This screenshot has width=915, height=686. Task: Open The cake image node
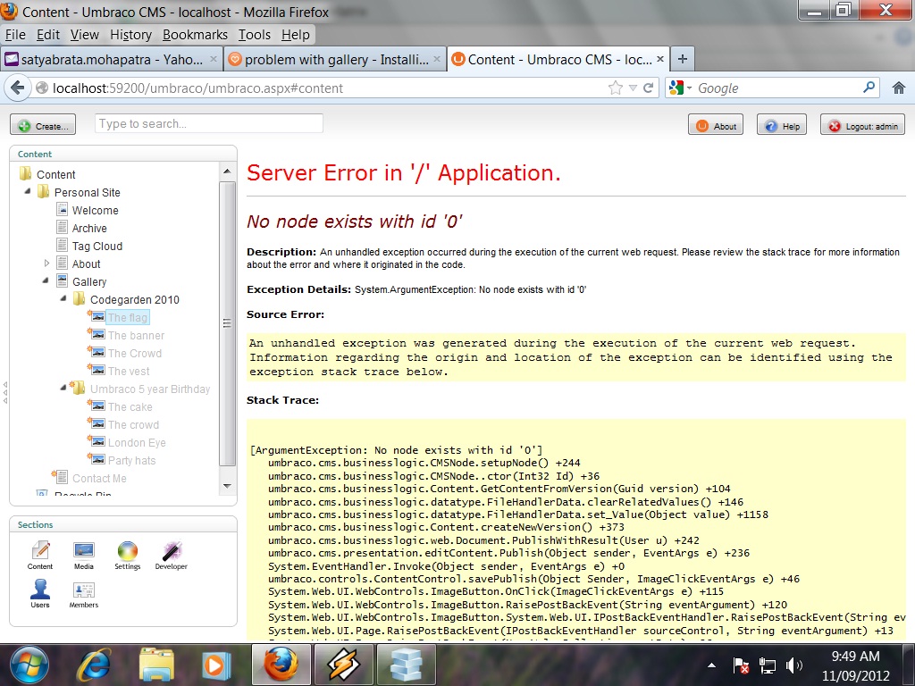tap(130, 406)
